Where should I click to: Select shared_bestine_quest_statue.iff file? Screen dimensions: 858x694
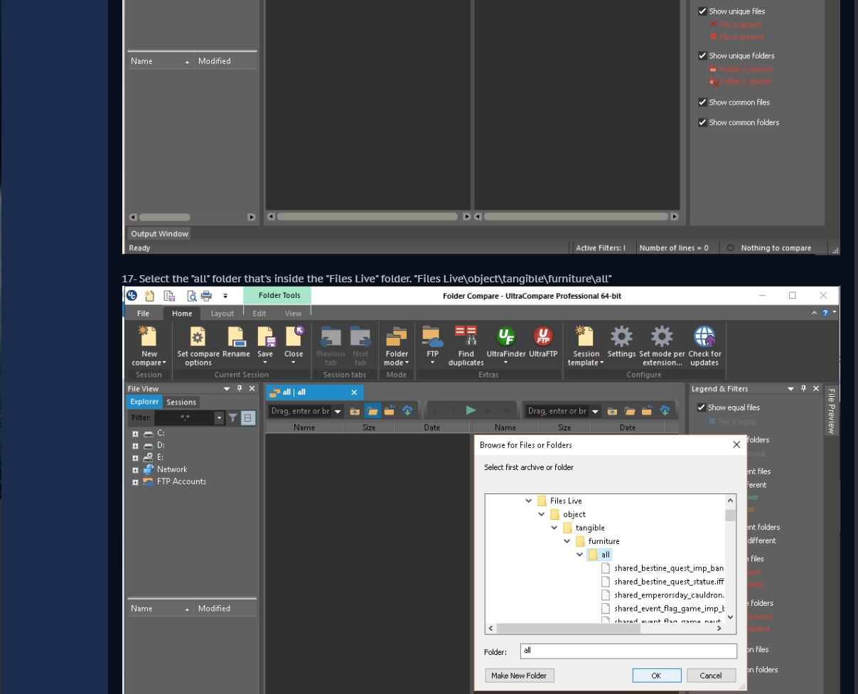click(668, 582)
